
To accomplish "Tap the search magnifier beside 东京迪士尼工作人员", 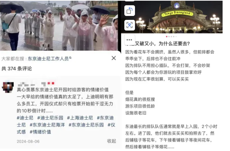I will click(x=70, y=58).
